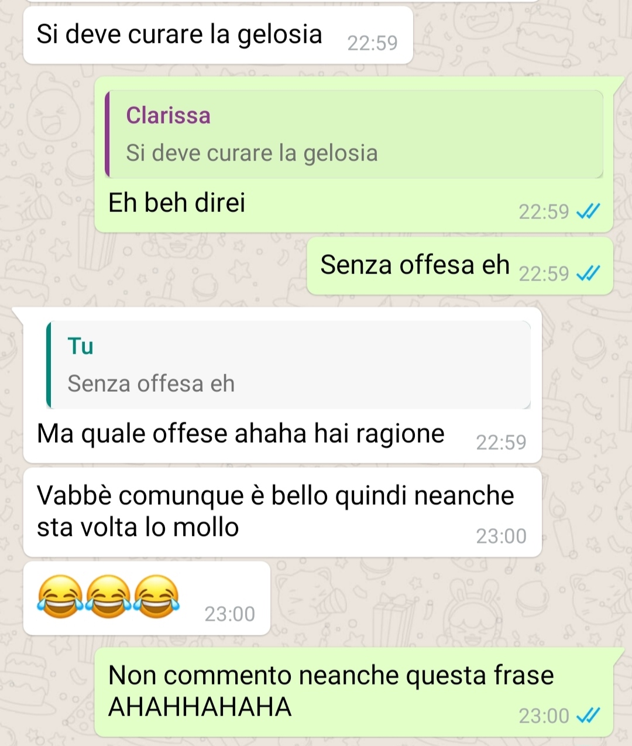Tap the blue read ticks on 'Eh beh direi'
The height and width of the screenshot is (746, 632).
pos(588,211)
